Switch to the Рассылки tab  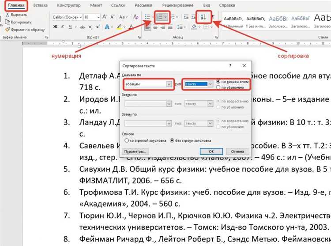pos(143,5)
